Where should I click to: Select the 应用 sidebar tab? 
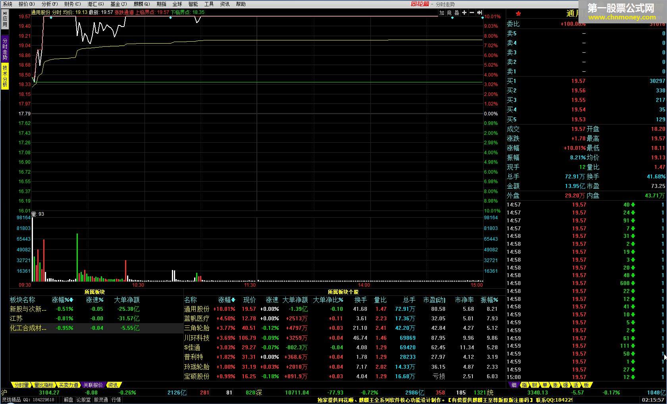(x=5, y=19)
